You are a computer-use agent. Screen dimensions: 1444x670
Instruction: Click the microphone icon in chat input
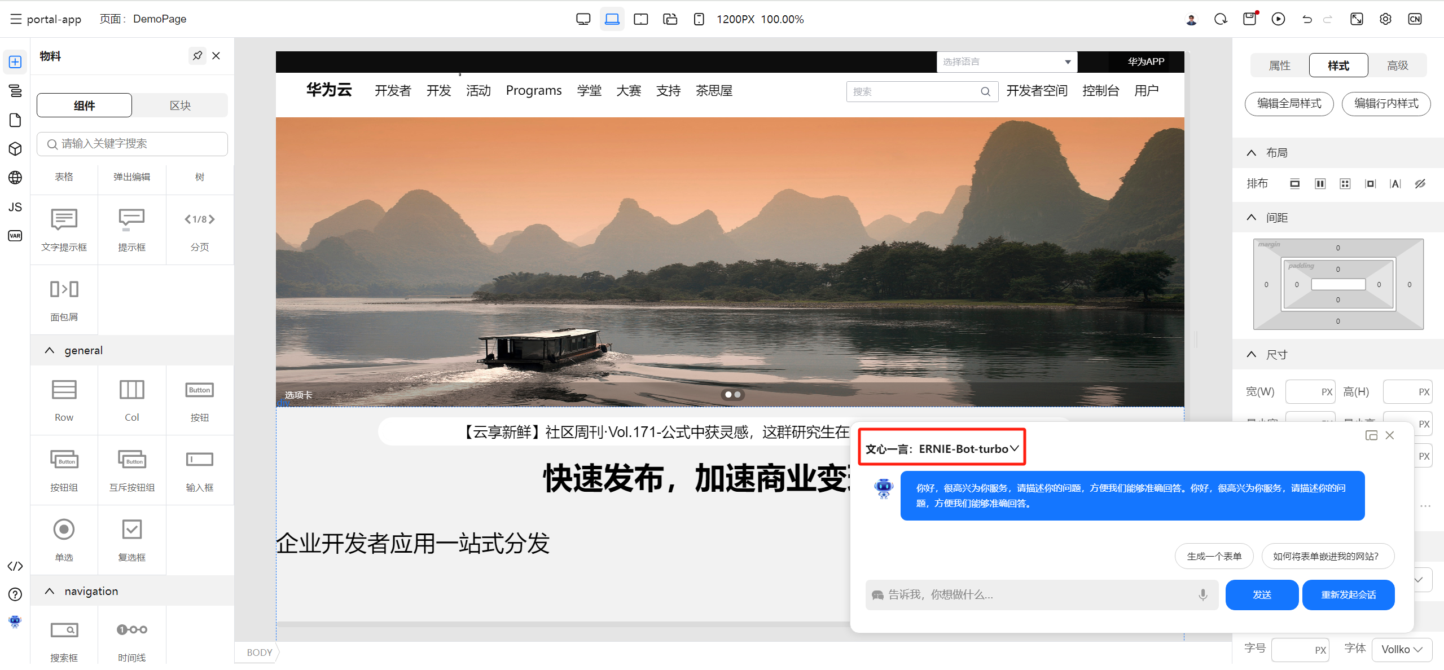[x=1202, y=594]
